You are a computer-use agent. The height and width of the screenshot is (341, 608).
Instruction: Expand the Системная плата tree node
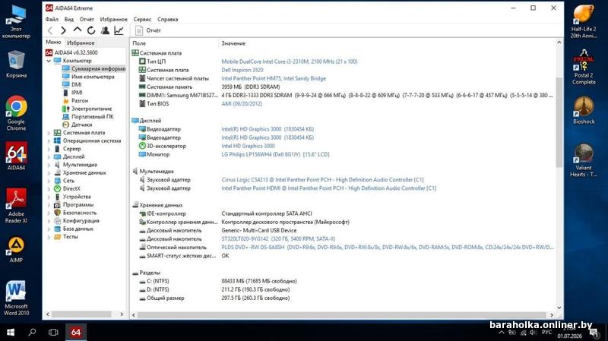click(49, 133)
